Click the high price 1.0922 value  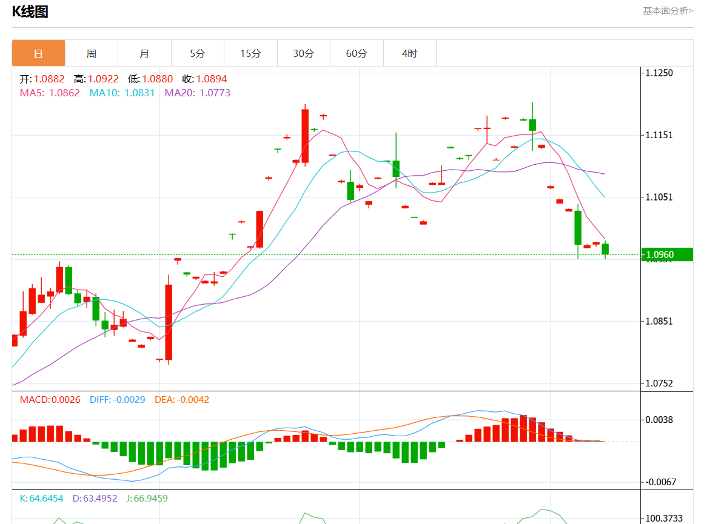pos(103,79)
